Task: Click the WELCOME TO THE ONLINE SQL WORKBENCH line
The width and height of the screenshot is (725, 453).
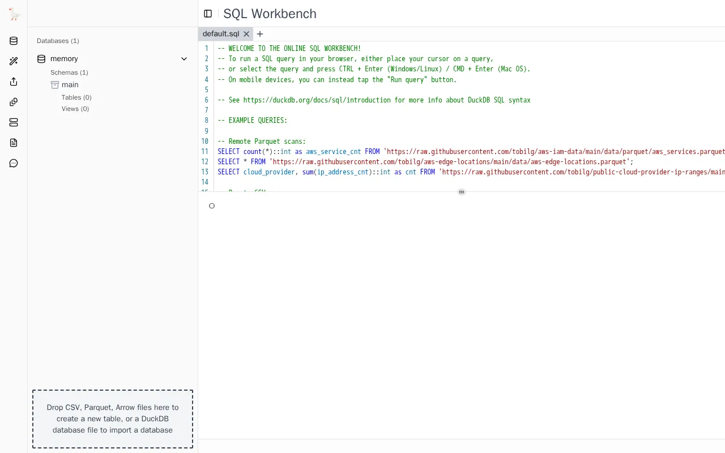Action: coord(289,49)
